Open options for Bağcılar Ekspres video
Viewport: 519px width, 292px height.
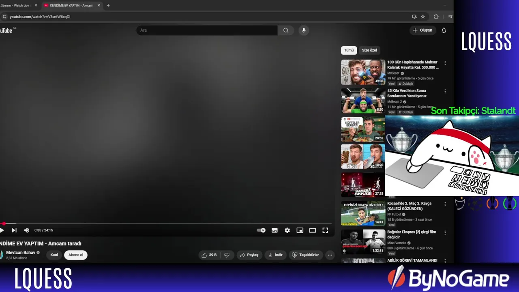point(445,232)
